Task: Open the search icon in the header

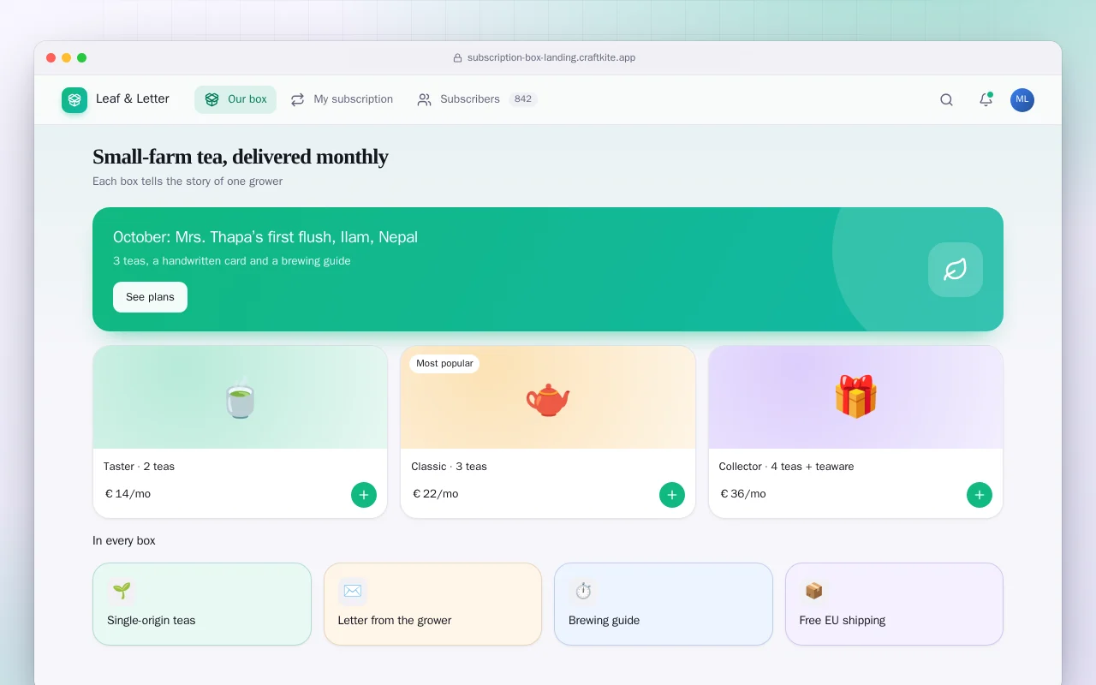Action: click(946, 99)
